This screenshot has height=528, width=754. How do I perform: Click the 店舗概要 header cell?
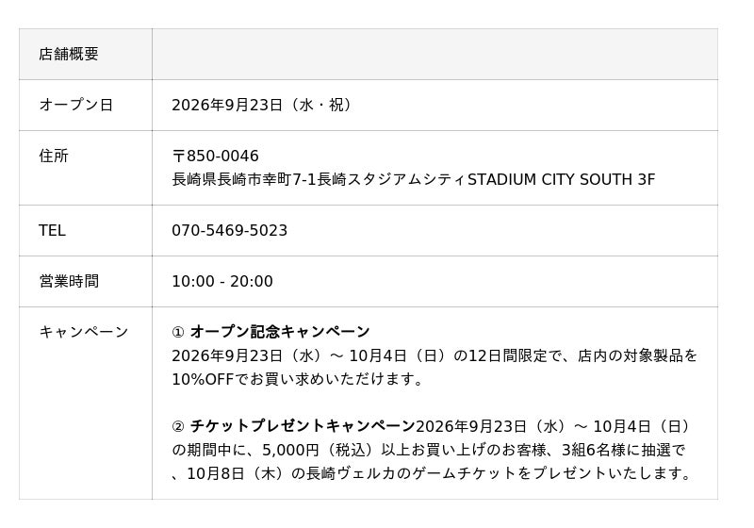coord(86,54)
